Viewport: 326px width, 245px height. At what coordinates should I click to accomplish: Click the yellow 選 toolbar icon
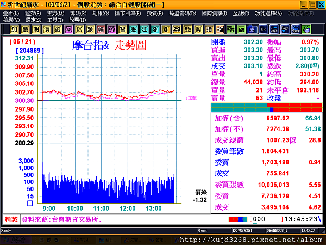(x=58, y=29)
